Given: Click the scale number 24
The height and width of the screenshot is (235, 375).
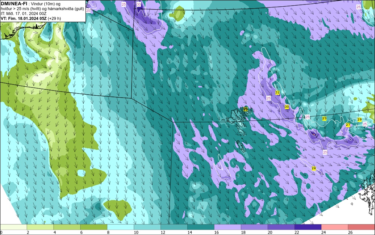Looking at the screenshot, I should (x=323, y=232).
